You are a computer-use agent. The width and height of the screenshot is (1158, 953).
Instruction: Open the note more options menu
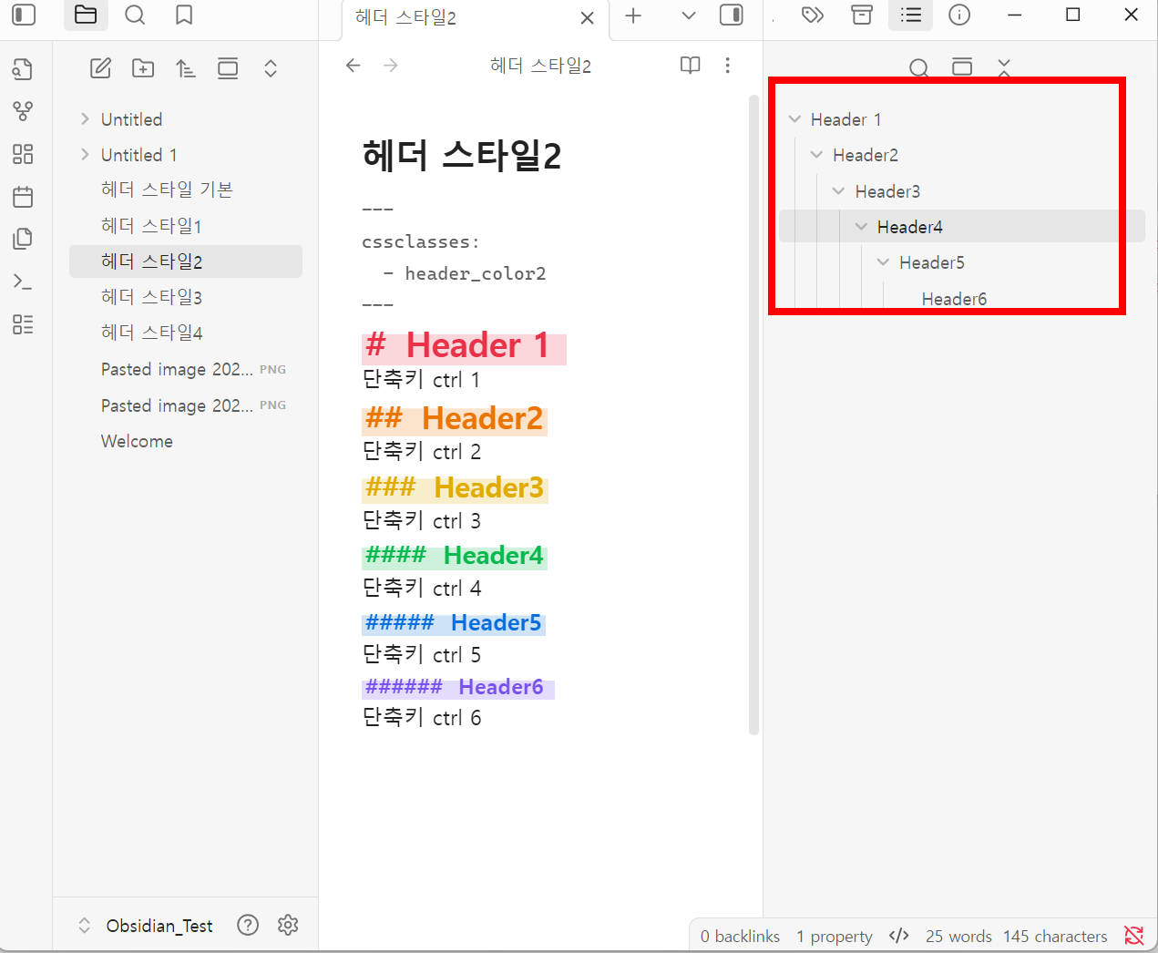click(x=727, y=66)
